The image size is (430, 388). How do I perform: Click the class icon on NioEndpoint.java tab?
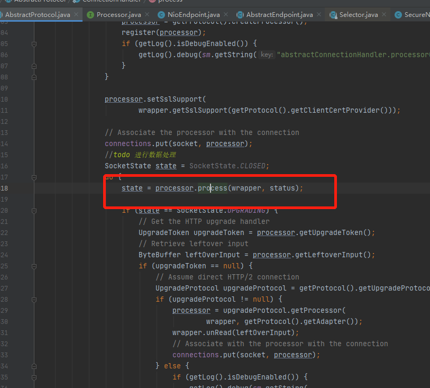(x=161, y=15)
